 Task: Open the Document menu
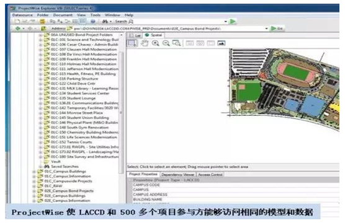coord(63,15)
